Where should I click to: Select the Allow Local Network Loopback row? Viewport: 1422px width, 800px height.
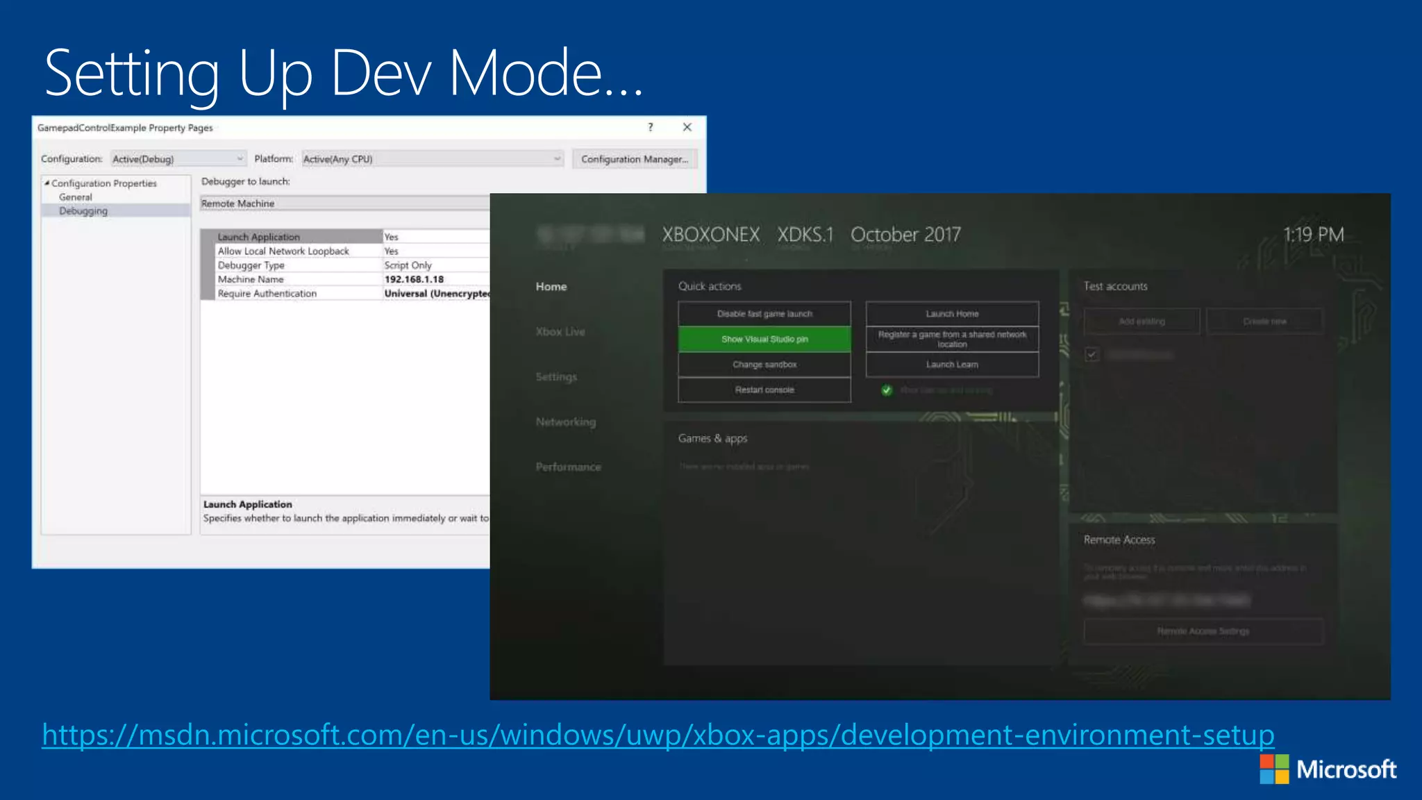pyautogui.click(x=345, y=251)
